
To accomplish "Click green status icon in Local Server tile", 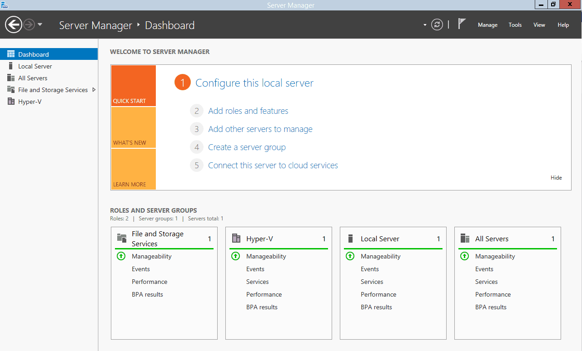I will click(350, 256).
